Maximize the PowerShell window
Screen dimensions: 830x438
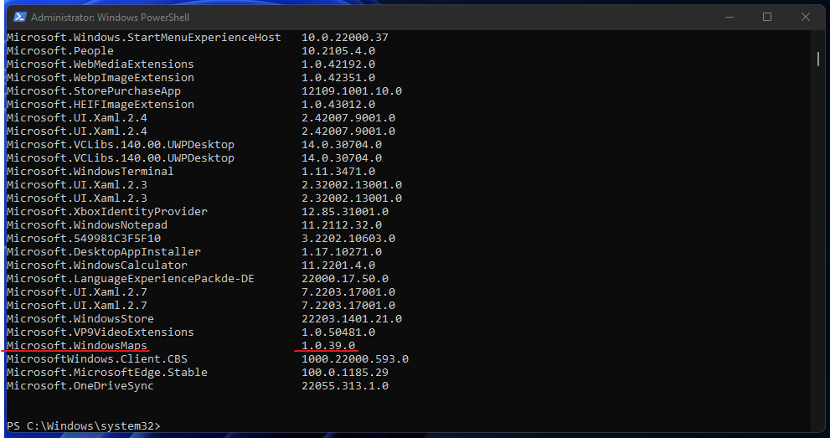(766, 17)
